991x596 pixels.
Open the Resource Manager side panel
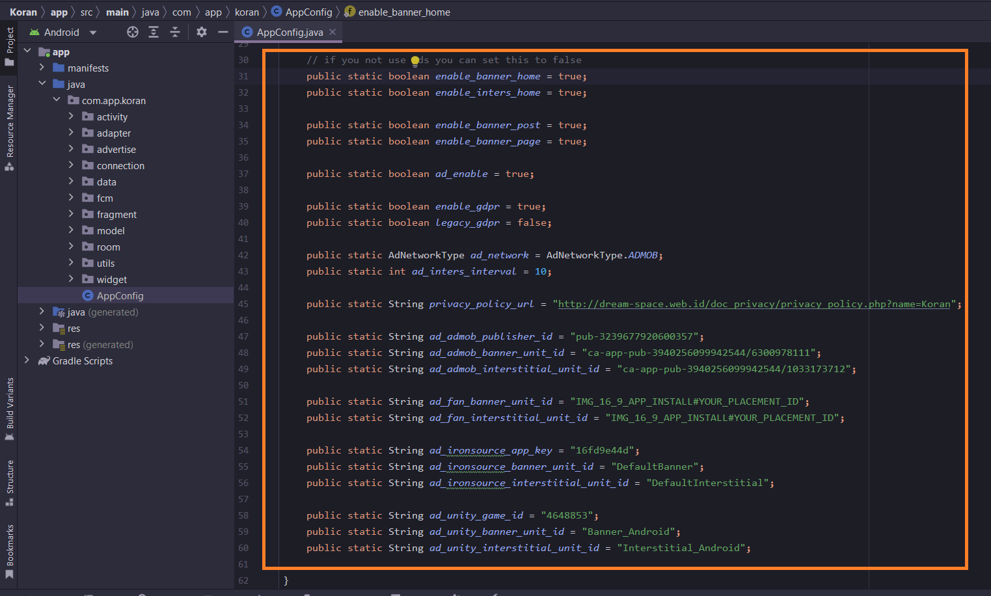[x=10, y=127]
